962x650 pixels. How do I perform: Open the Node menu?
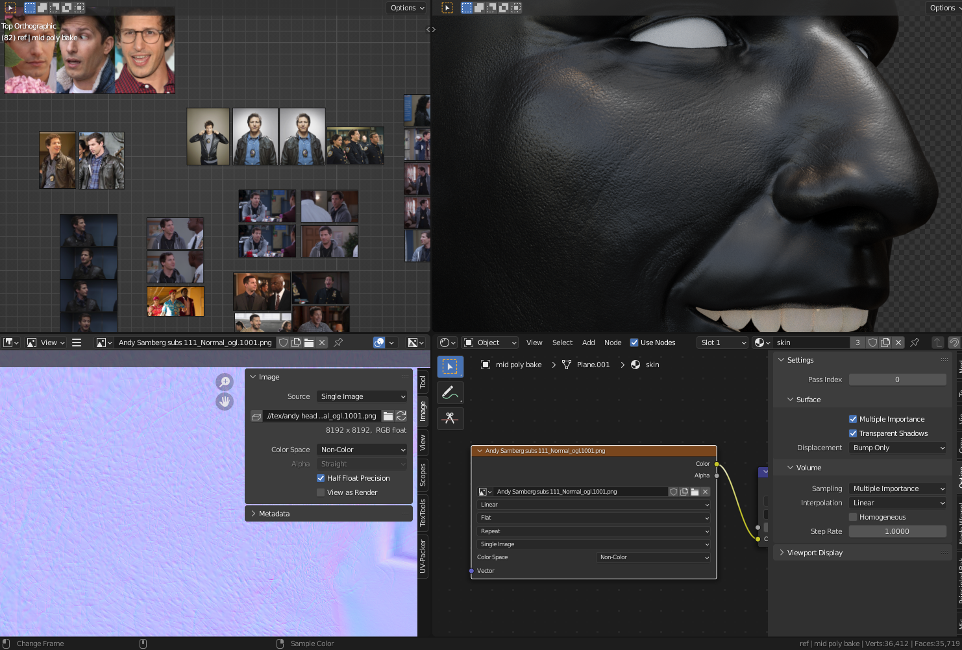click(613, 343)
